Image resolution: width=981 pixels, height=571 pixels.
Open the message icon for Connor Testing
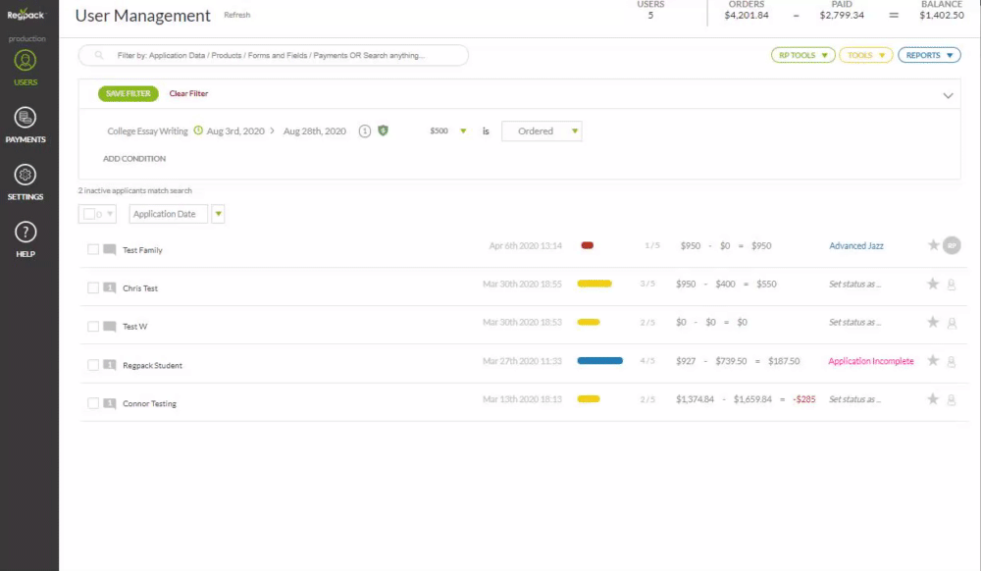[110, 403]
